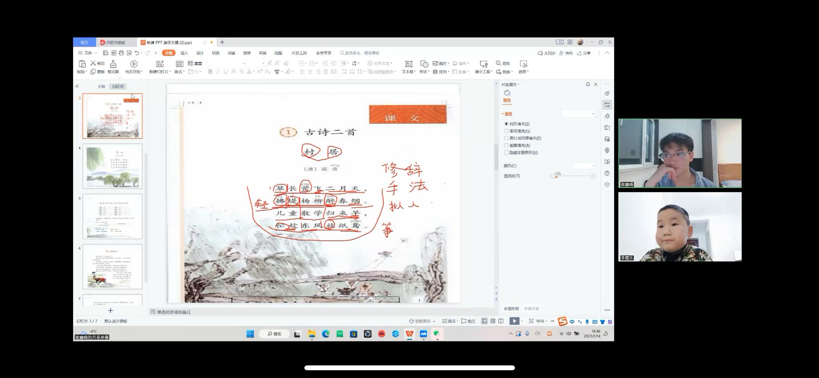Image resolution: width=819 pixels, height=378 pixels.
Task: Select Pattern fill (图案填充) radio button
Action: pyautogui.click(x=506, y=145)
